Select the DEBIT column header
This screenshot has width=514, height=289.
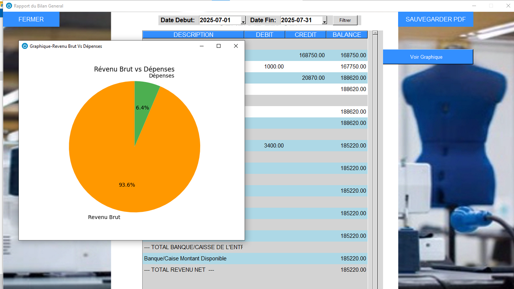click(x=265, y=35)
